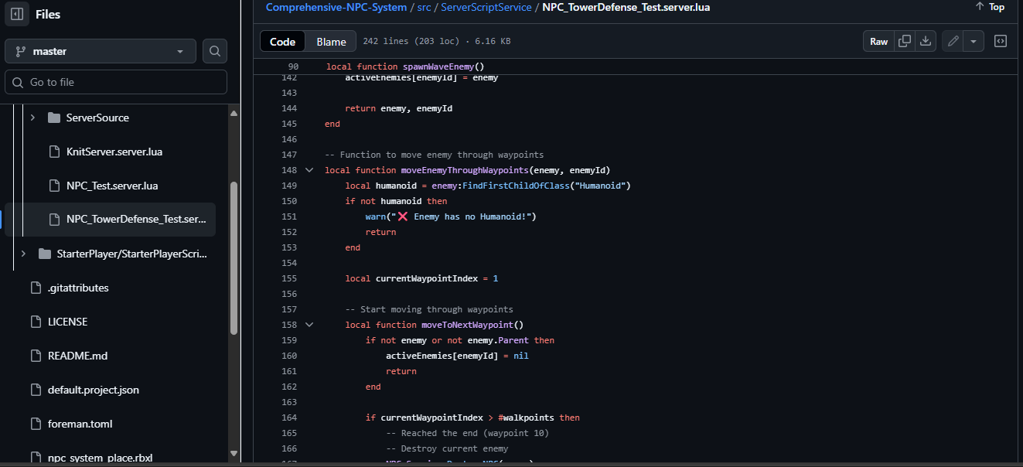Image resolution: width=1023 pixels, height=467 pixels.
Task: Open the symbols panel icon
Action: pyautogui.click(x=1000, y=41)
